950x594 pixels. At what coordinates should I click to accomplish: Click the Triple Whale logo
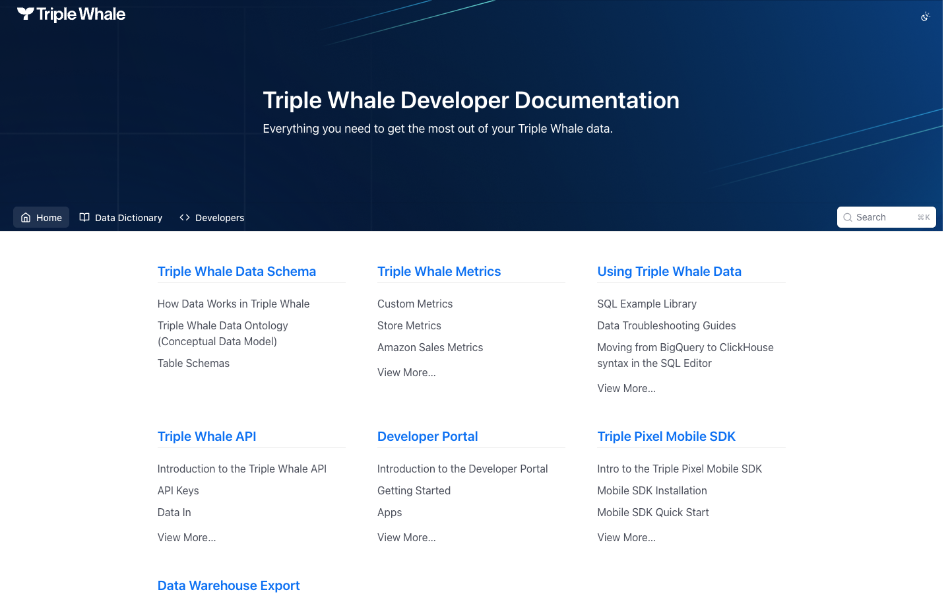click(71, 15)
